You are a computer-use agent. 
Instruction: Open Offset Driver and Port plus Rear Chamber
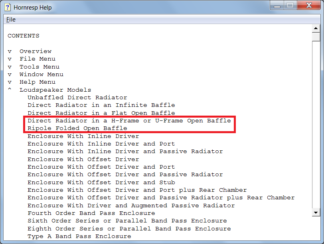click(x=137, y=190)
